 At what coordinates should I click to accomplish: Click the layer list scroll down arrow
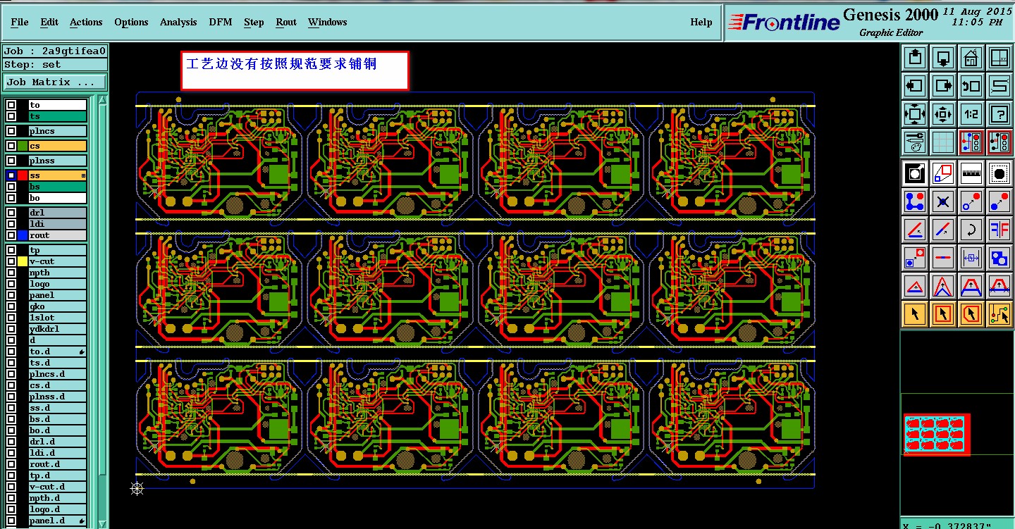(x=103, y=523)
